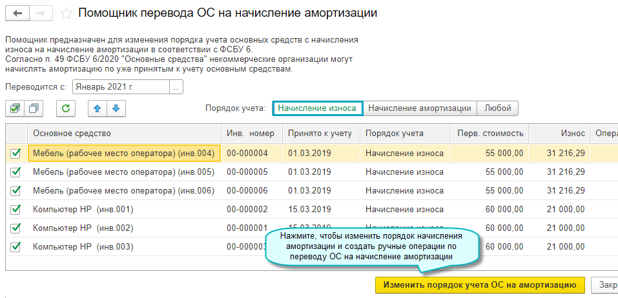
Task: Select the Начисление износа filter
Action: coord(317,108)
